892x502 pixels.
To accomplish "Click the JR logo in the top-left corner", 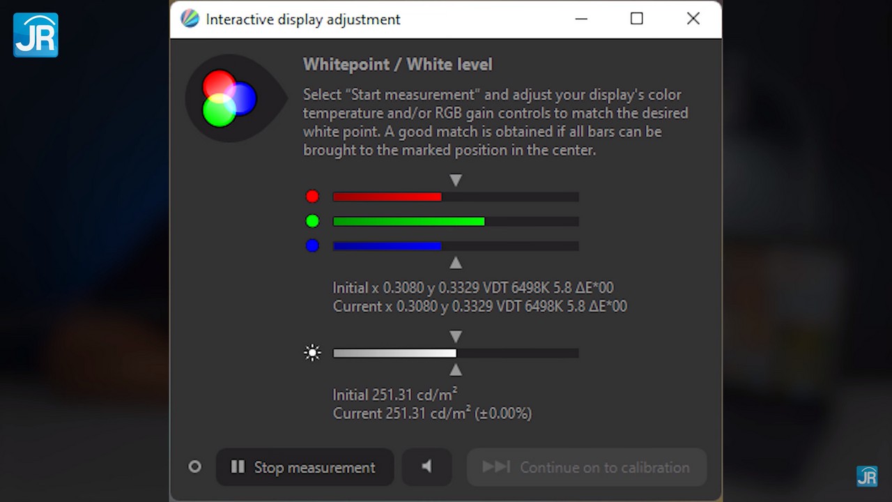I will coord(36,35).
